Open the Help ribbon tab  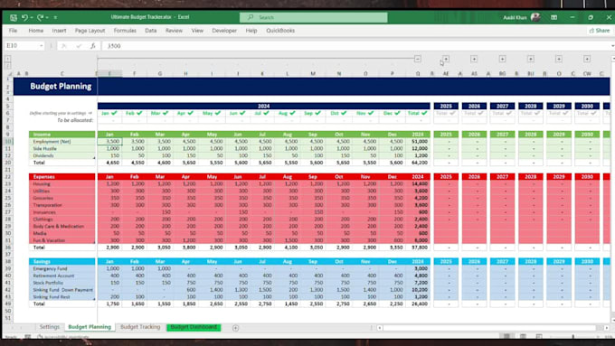pos(251,31)
